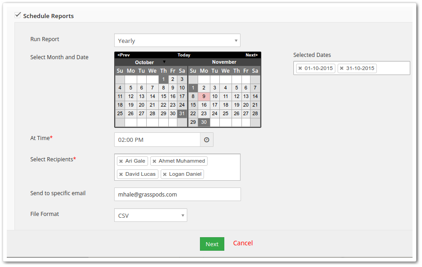This screenshot has width=422, height=267.
Task: Click the Ahmet Muhammed recipient name
Action: (182, 161)
